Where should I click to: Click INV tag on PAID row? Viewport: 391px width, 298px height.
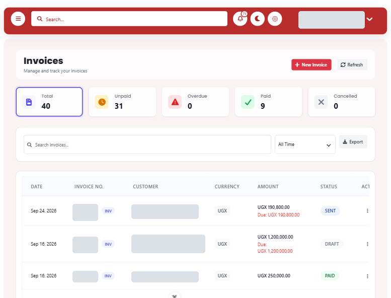pyautogui.click(x=108, y=276)
